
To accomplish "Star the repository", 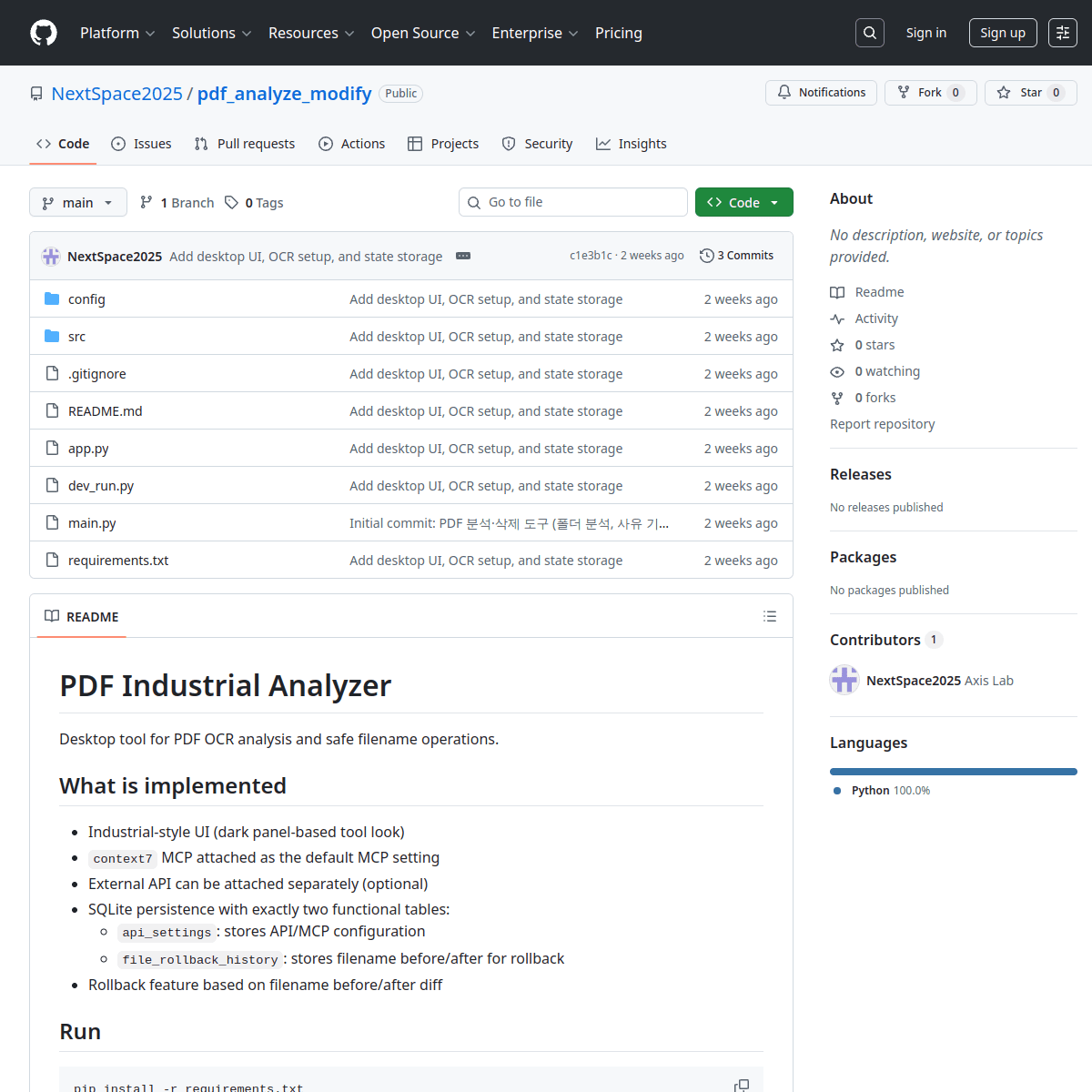I will tap(1031, 93).
